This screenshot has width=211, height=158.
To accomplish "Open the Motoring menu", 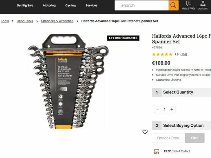I will [49, 5].
